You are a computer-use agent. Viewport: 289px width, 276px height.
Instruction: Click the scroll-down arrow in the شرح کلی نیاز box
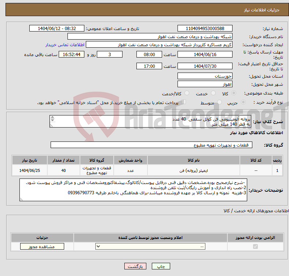click(52, 121)
